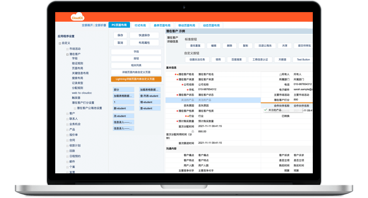Screen dimensions: 368x198
Task: Click the 工商信息认证 custom button
Action: (260, 60)
